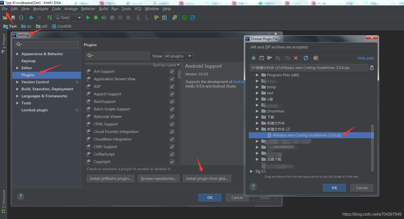Open help in Choose Plugin File dialog

253,187
